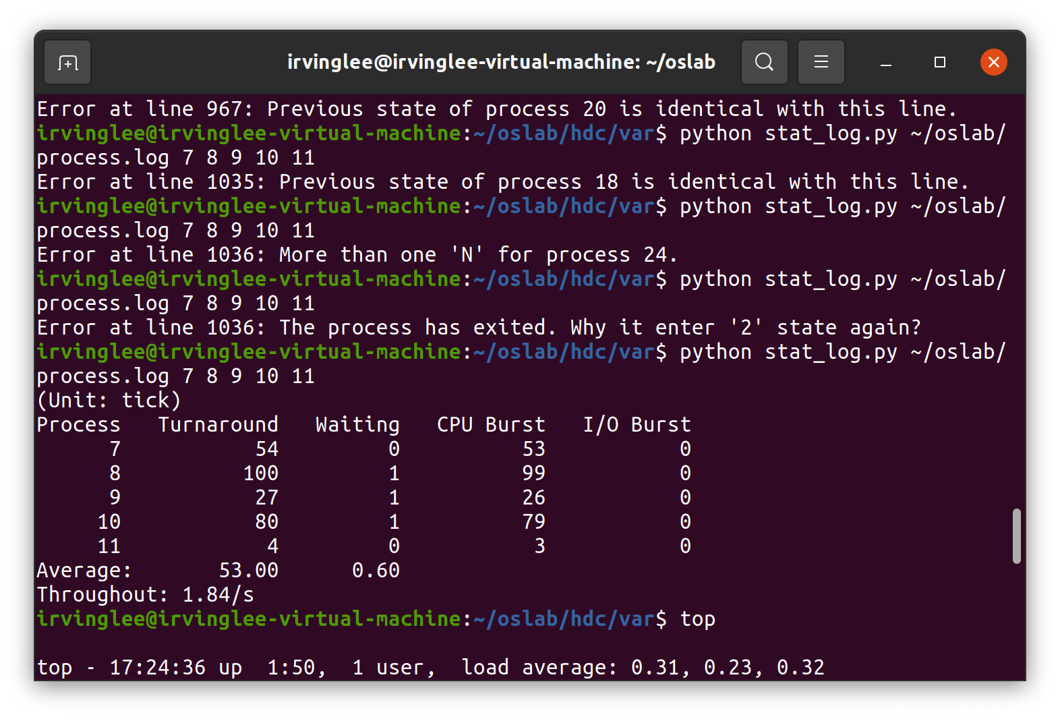The height and width of the screenshot is (719, 1060).
Task: Minimize the terminal window
Action: coord(886,62)
